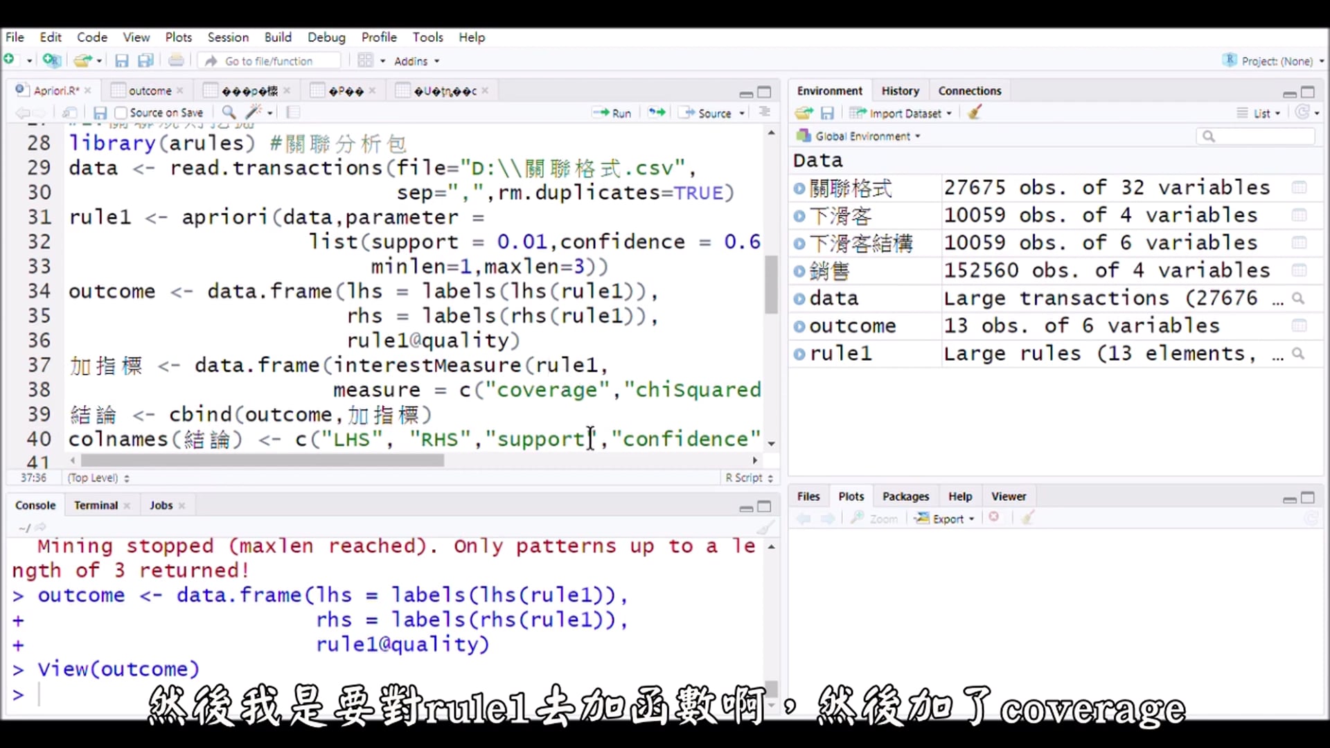Click the Save current document icon in the editor toolbar
The width and height of the screenshot is (1330, 748).
click(100, 113)
